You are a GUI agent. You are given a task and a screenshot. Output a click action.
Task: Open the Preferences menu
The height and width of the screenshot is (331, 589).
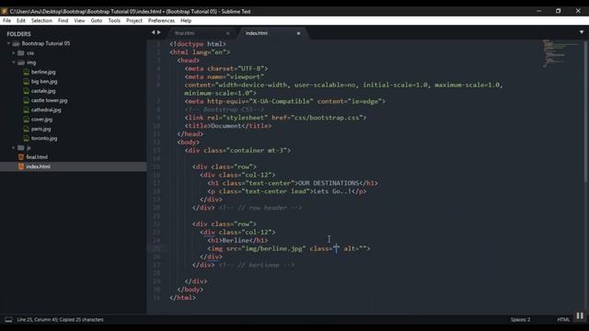(161, 20)
